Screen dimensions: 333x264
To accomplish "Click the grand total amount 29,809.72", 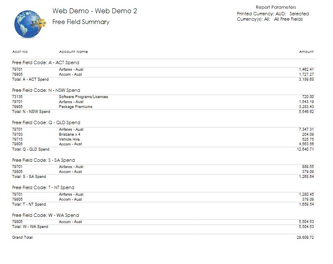I will 305,238.
